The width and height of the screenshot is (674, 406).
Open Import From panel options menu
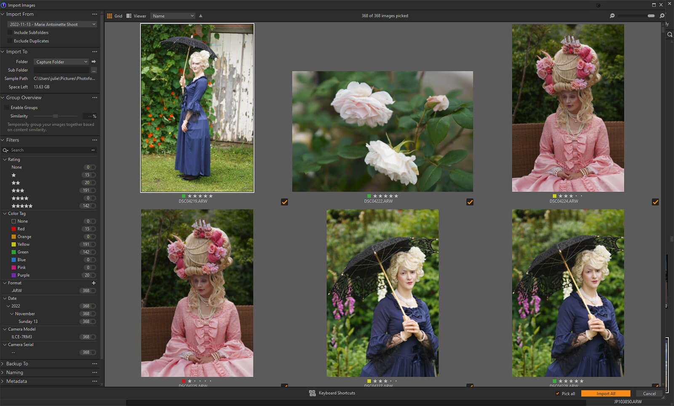[x=94, y=14]
